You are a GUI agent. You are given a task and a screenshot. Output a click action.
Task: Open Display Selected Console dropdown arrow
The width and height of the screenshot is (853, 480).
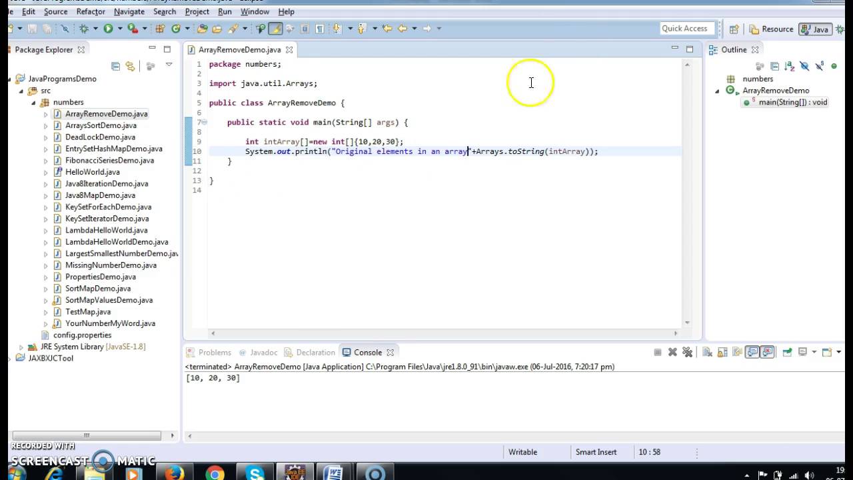(814, 352)
